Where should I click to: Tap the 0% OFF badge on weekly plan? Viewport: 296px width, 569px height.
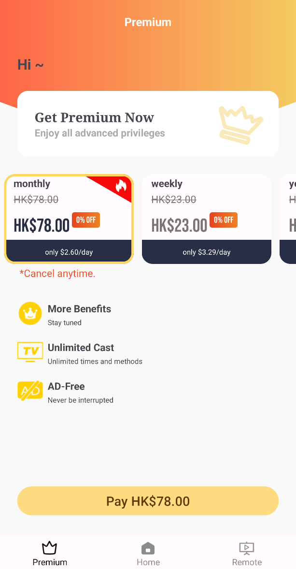224,220
